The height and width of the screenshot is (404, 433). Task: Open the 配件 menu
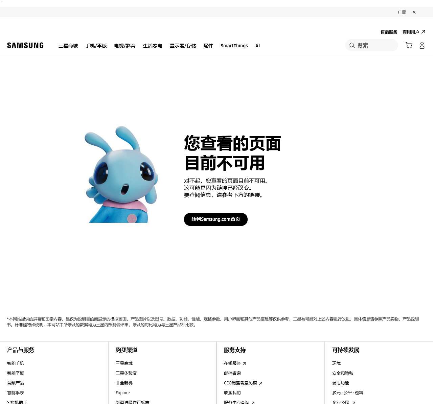tap(208, 46)
